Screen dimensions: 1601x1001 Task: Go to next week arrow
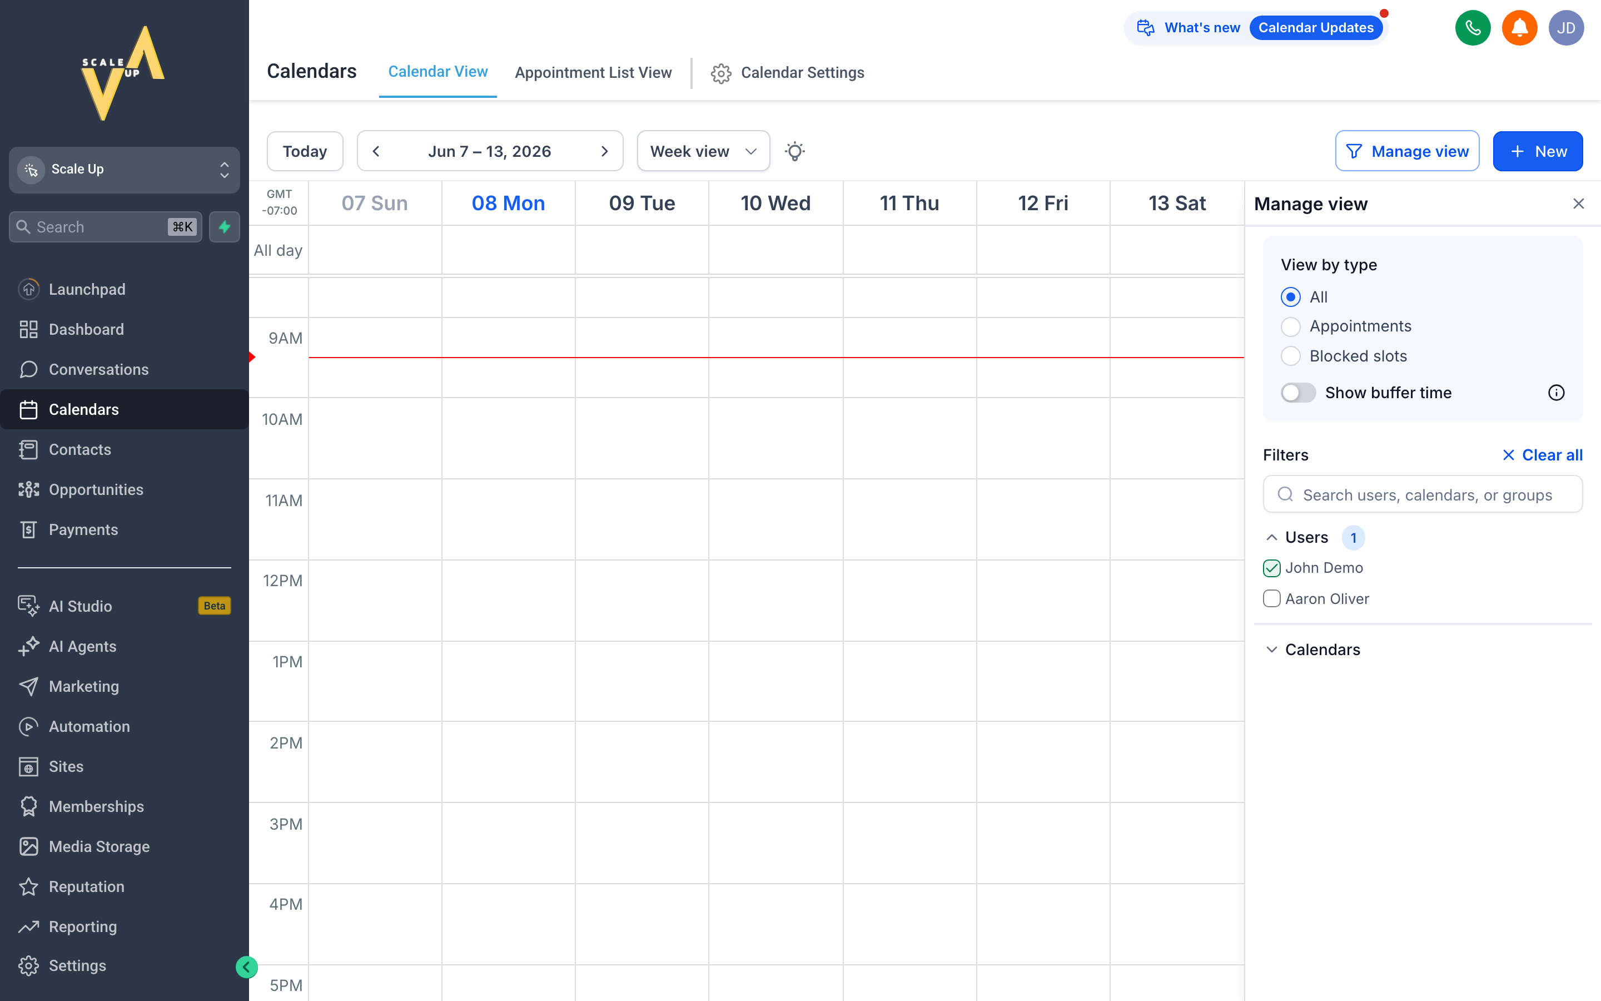pyautogui.click(x=604, y=151)
